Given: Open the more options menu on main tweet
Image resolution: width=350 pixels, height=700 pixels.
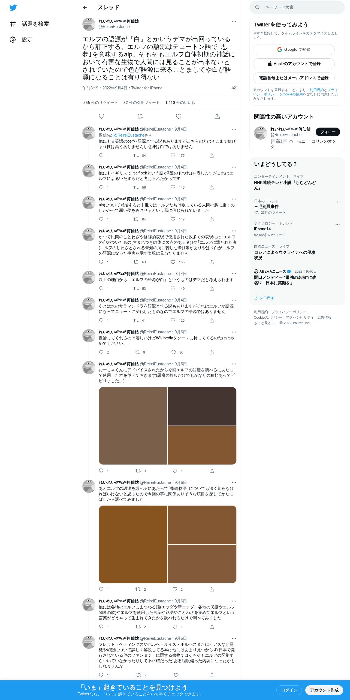Looking at the screenshot, I should (234, 21).
